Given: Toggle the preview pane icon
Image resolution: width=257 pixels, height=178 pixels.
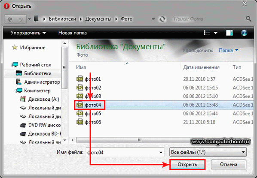Looking at the screenshot, I should (229, 33).
